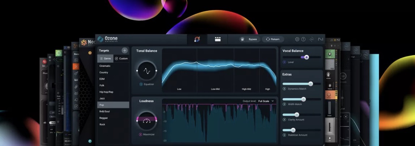Select the piano keys icon in Bass panel
Image resolution: width=415 pixels, height=146 pixels.
pos(76,80)
